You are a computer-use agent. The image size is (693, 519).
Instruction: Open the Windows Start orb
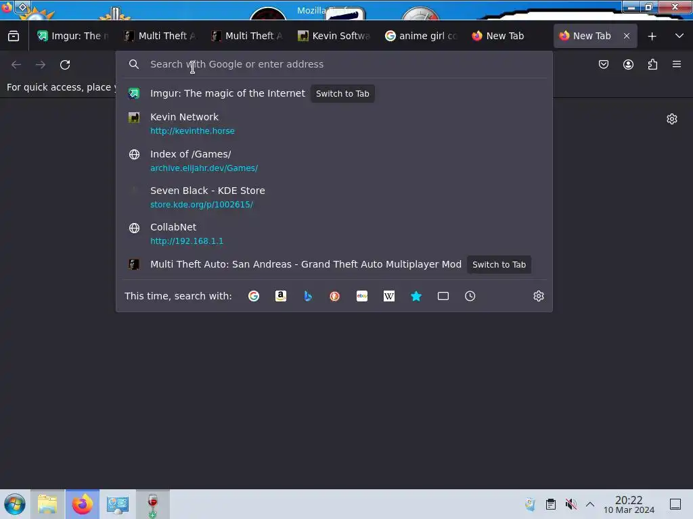pyautogui.click(x=15, y=504)
